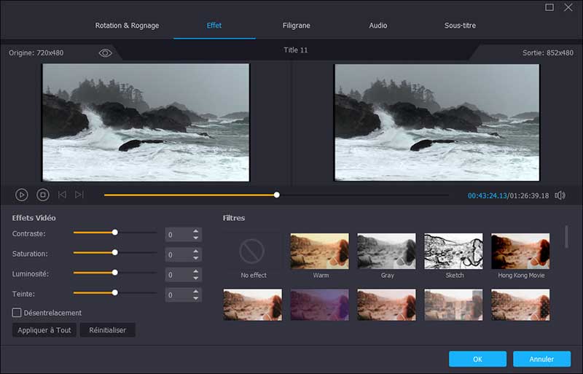This screenshot has height=374, width=583.
Task: Switch to the Rotation & Rognage tab
Action: click(127, 26)
